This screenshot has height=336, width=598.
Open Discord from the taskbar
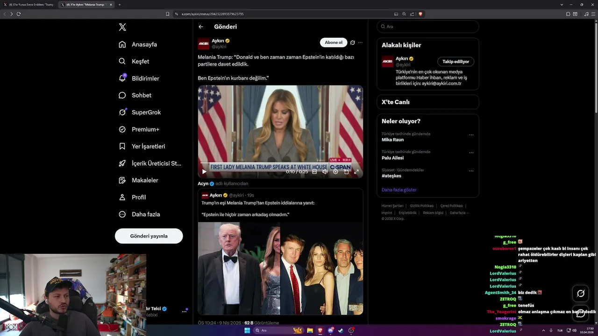coord(331,330)
